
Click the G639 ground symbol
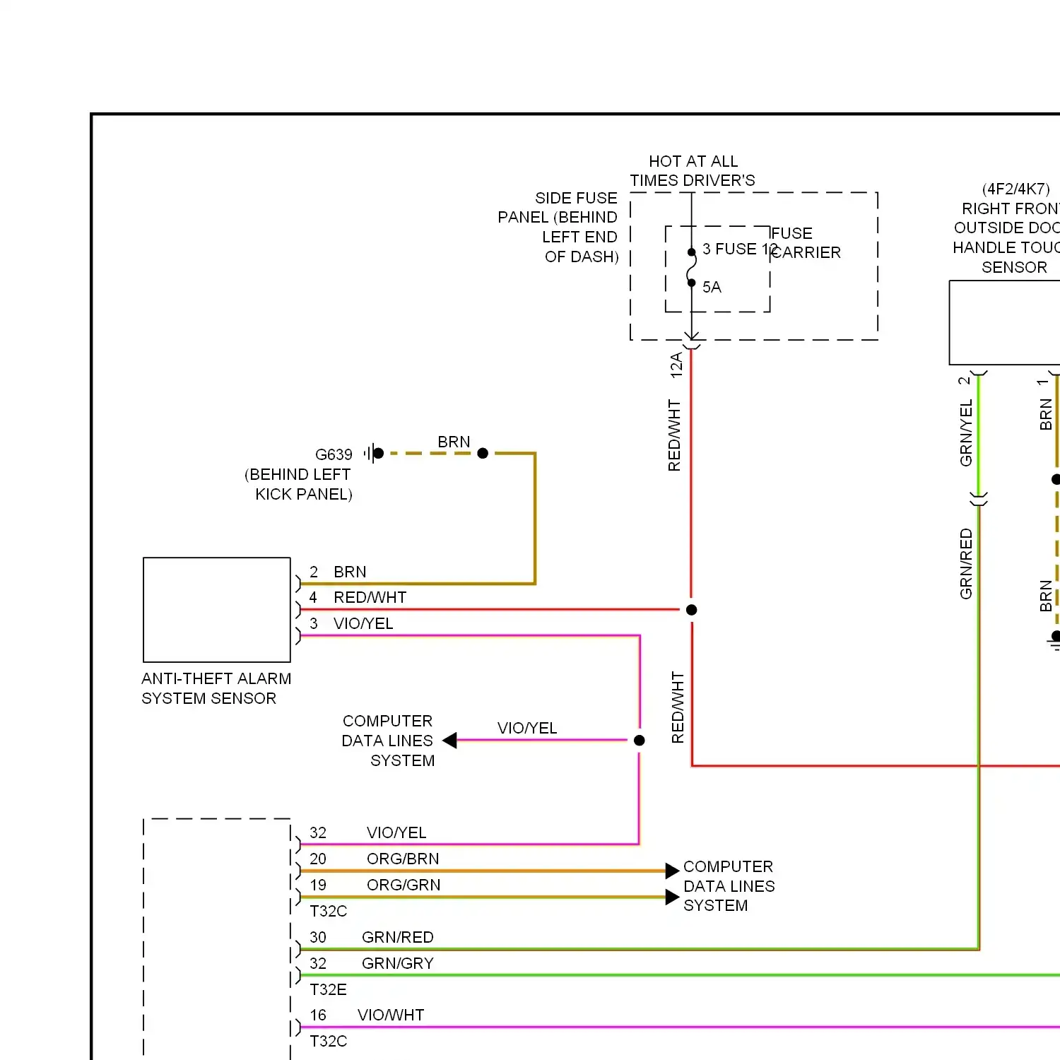(374, 453)
